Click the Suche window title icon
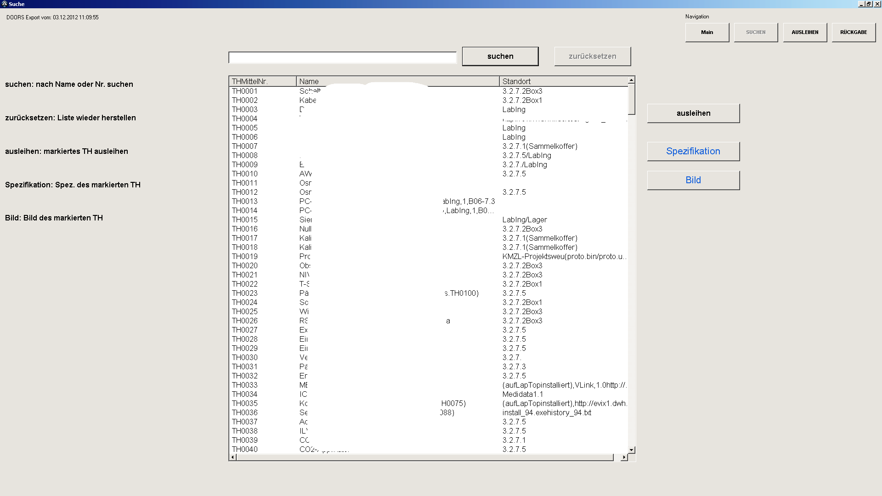This screenshot has height=496, width=882. point(4,4)
